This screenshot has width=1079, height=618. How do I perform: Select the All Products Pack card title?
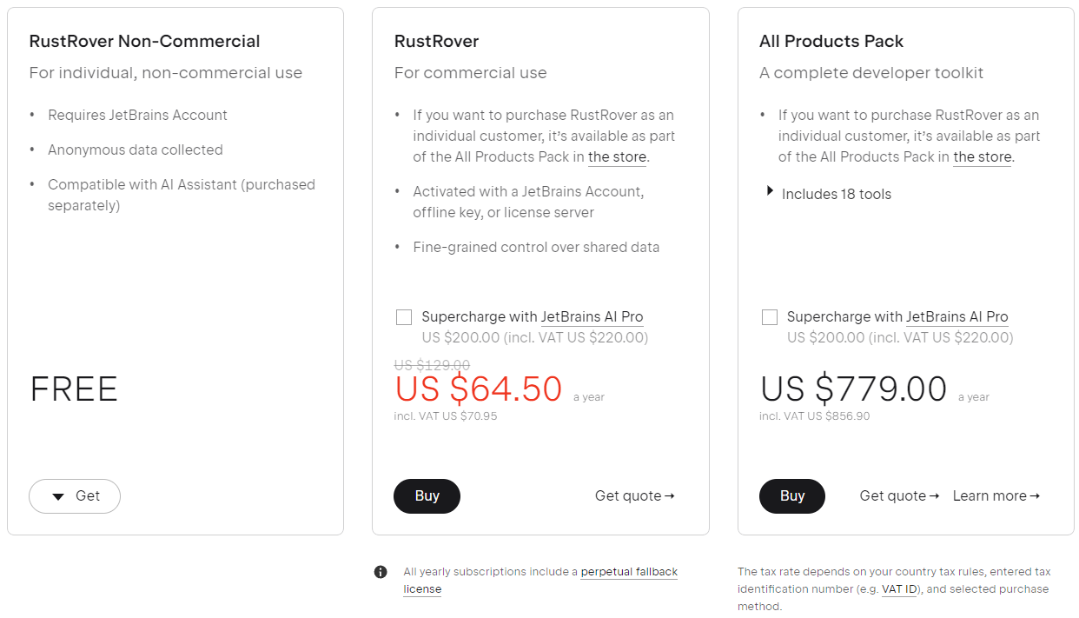(831, 42)
